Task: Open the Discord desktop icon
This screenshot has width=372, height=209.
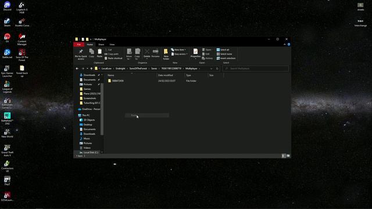Action: click(7, 6)
